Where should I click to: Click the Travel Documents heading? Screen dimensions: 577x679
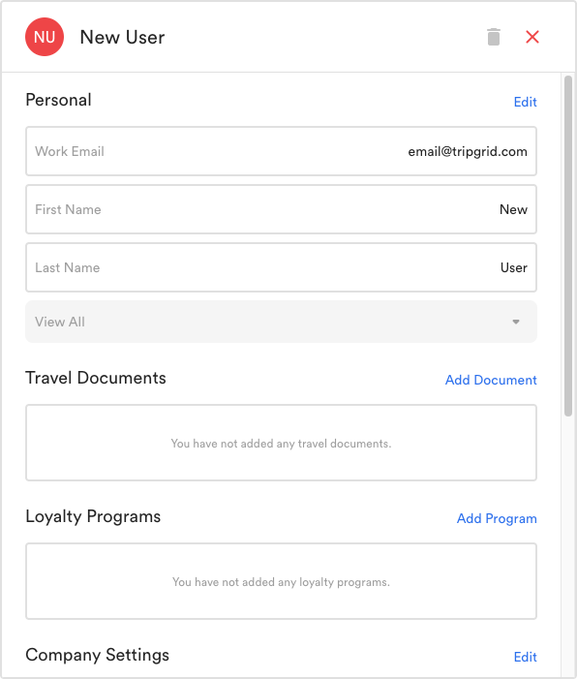pos(96,378)
